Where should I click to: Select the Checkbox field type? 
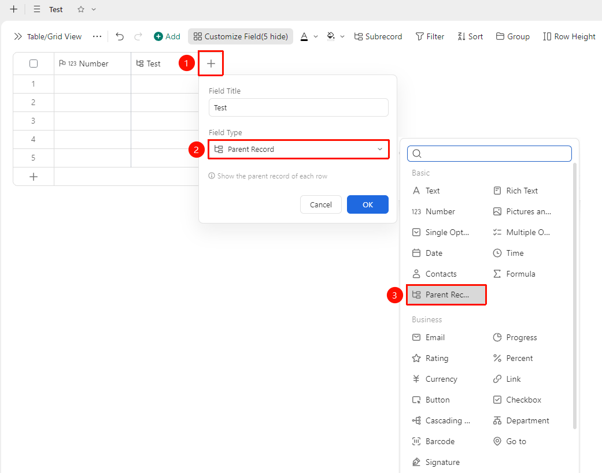coord(517,400)
